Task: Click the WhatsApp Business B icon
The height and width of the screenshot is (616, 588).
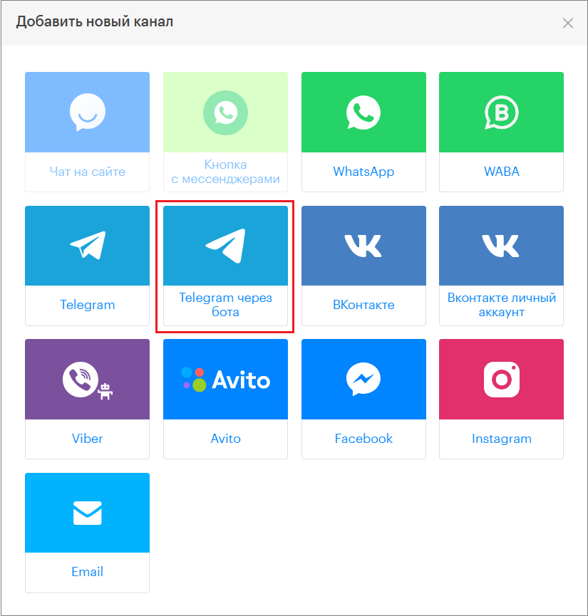Action: coord(501,113)
